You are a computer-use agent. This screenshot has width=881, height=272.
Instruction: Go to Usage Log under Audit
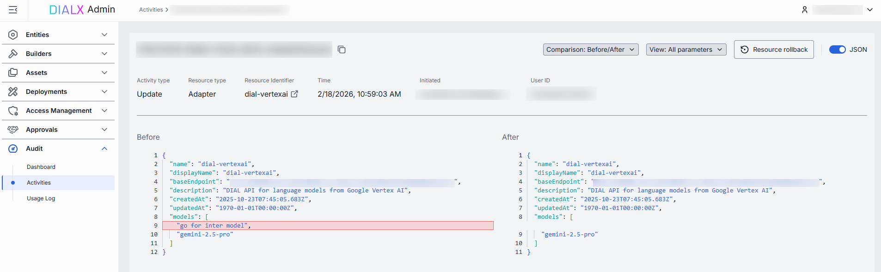41,198
